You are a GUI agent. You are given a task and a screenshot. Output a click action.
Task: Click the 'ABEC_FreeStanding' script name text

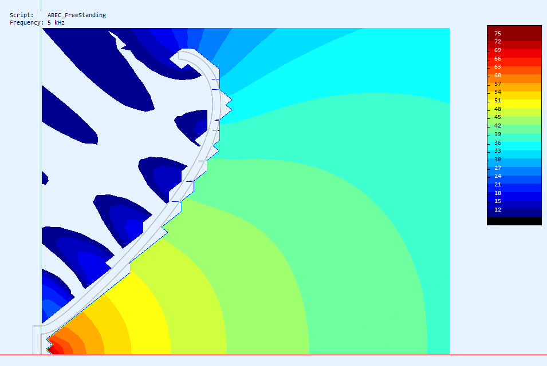(77, 15)
